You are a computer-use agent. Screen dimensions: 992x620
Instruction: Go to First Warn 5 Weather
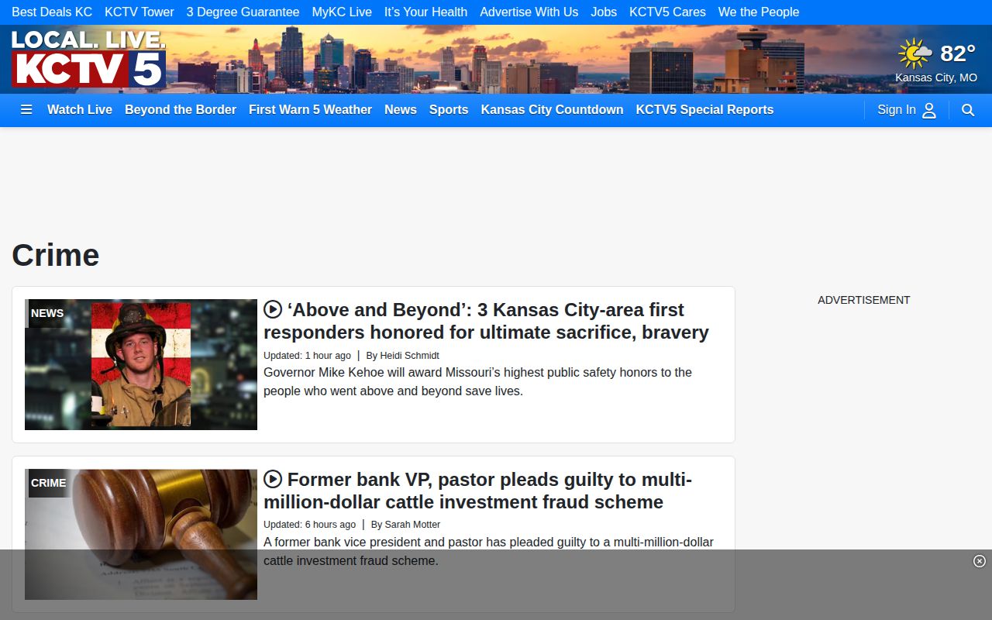(x=310, y=110)
